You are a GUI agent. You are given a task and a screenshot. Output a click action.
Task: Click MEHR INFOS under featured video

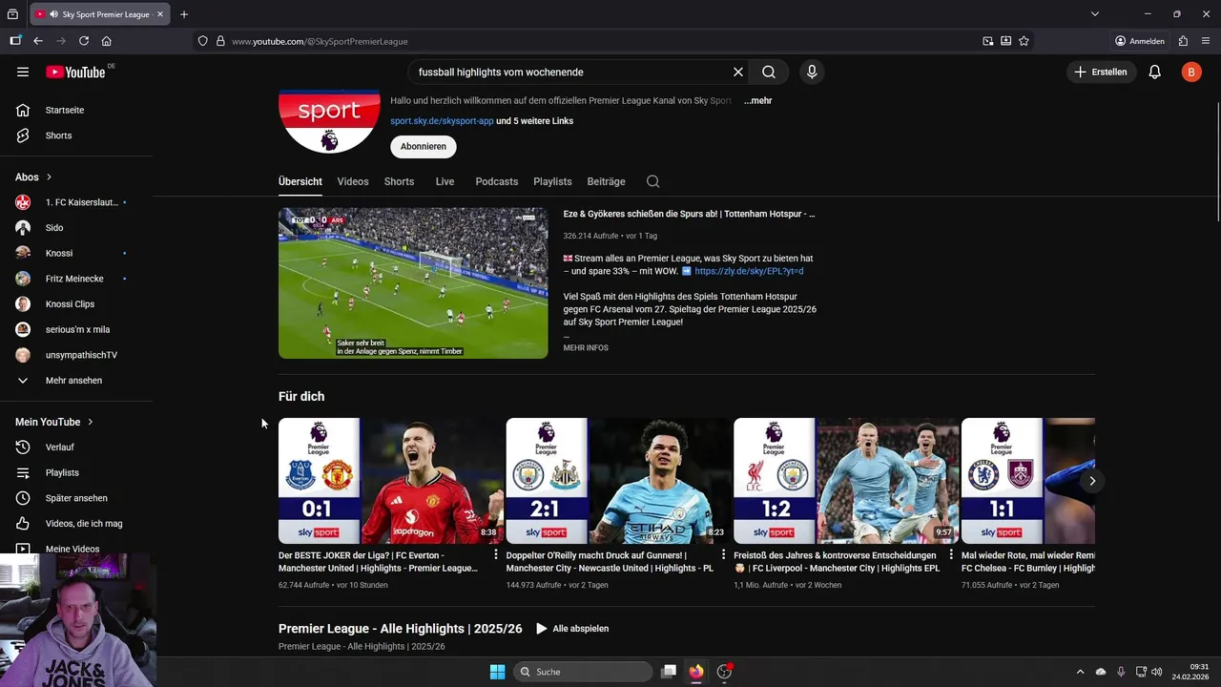click(x=586, y=348)
